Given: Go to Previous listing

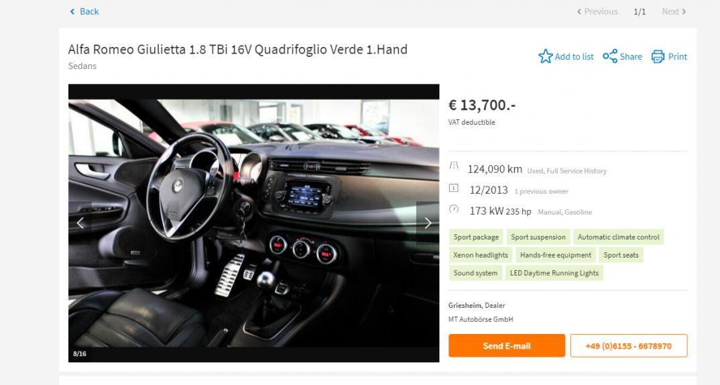Looking at the screenshot, I should (597, 11).
